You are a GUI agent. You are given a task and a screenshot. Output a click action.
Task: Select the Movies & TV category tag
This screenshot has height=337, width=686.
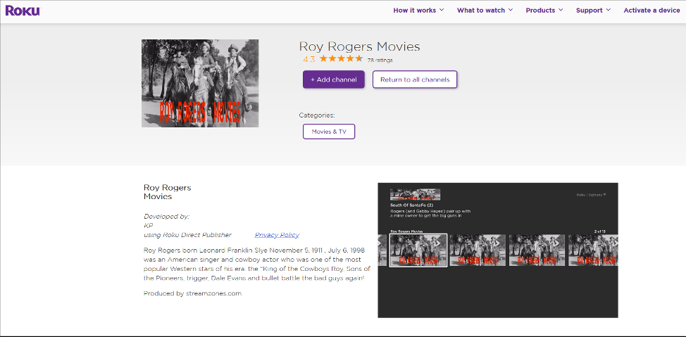point(329,132)
